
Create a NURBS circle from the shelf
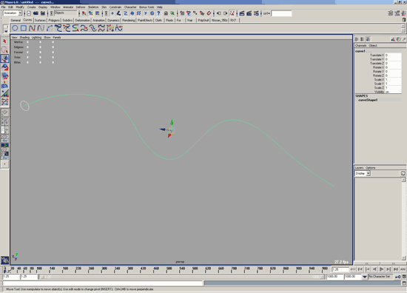point(15,28)
